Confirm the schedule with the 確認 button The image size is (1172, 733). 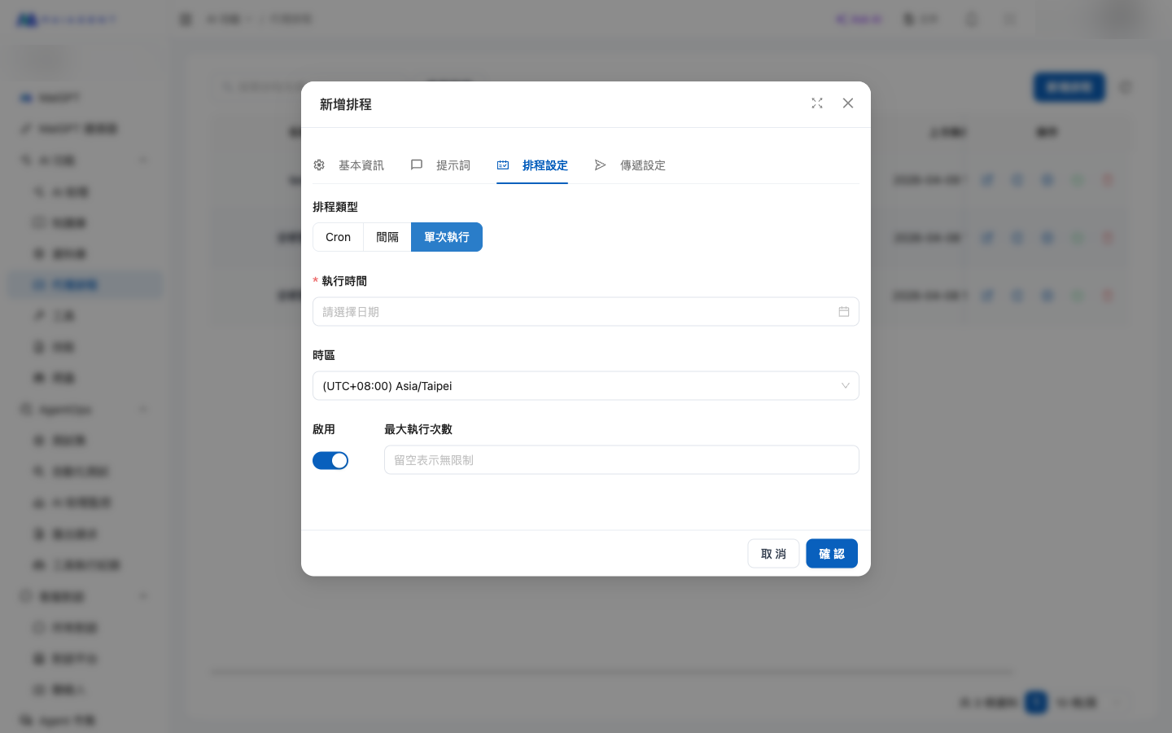pos(832,554)
